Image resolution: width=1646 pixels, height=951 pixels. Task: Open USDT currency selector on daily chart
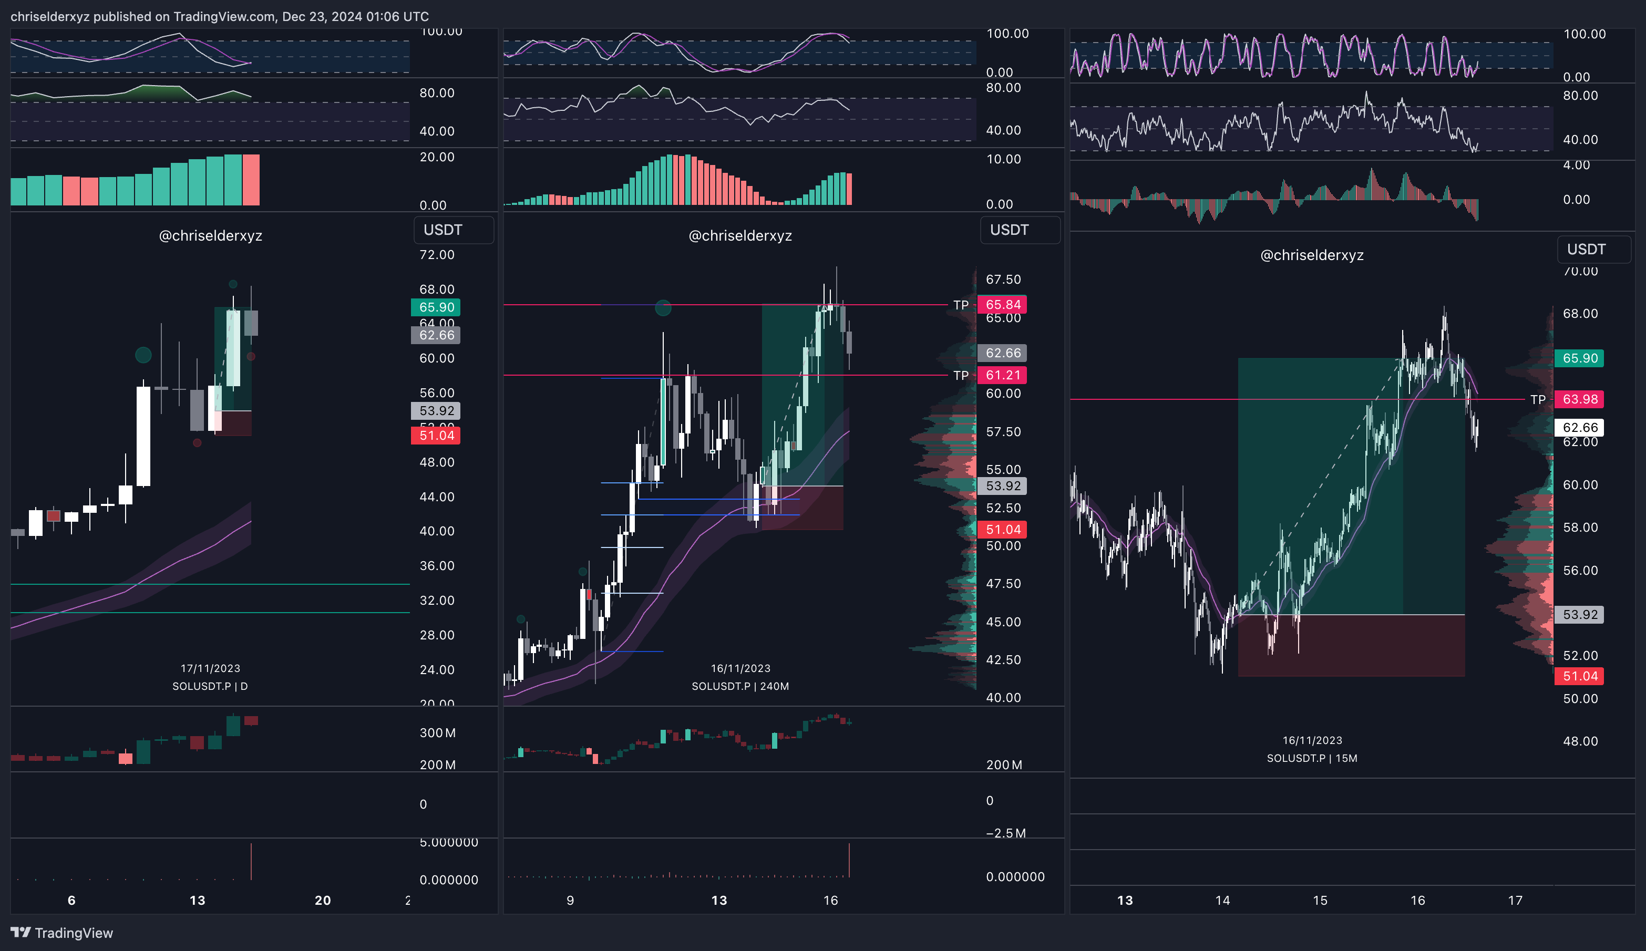coord(454,230)
